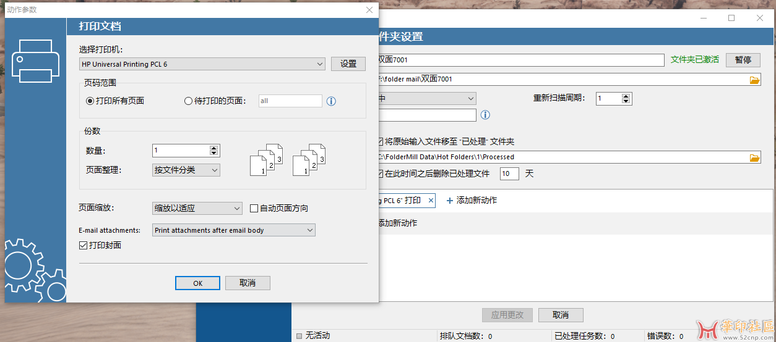The height and width of the screenshot is (342, 776).
Task: Click the OK button
Action: point(197,283)
